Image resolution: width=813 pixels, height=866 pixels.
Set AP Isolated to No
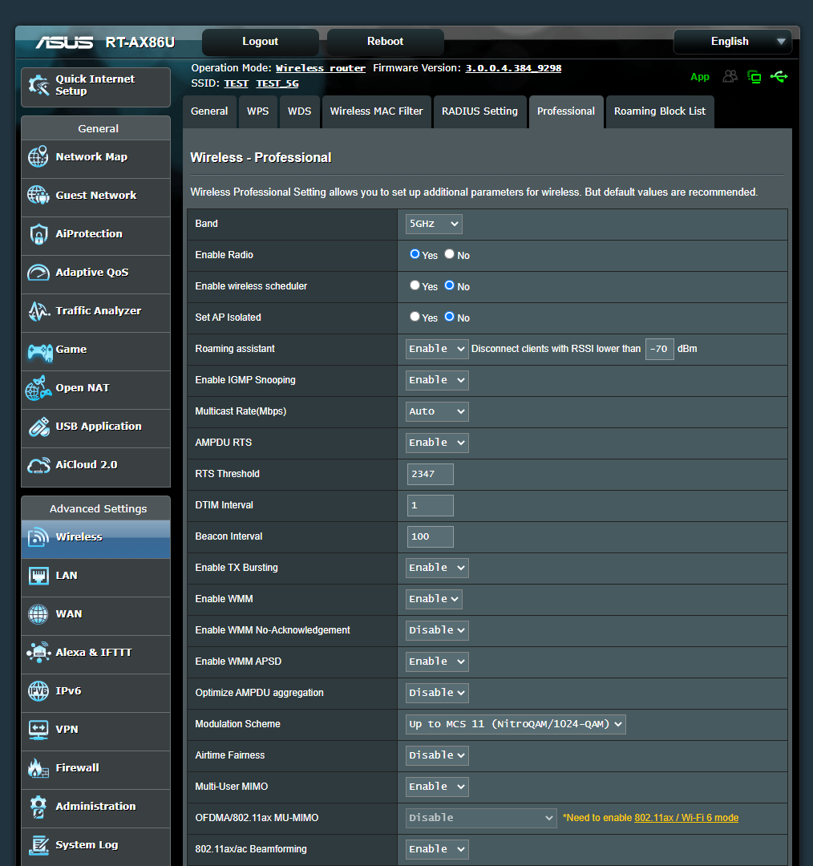click(x=450, y=317)
